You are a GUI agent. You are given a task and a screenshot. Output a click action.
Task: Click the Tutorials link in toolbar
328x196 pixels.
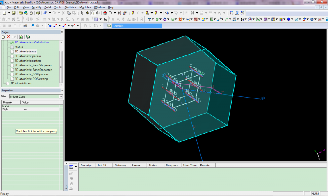[x=118, y=26]
